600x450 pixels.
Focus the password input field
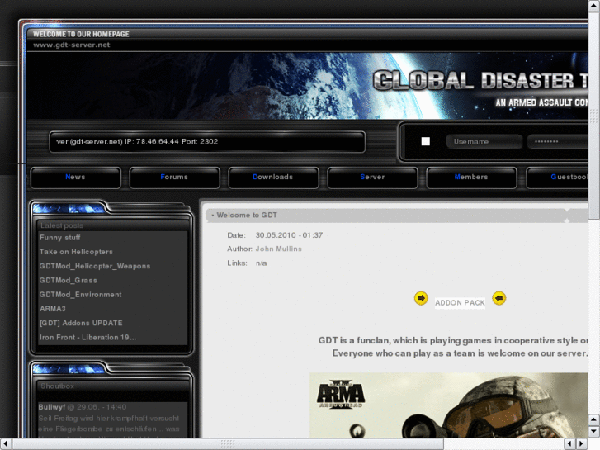pos(558,142)
